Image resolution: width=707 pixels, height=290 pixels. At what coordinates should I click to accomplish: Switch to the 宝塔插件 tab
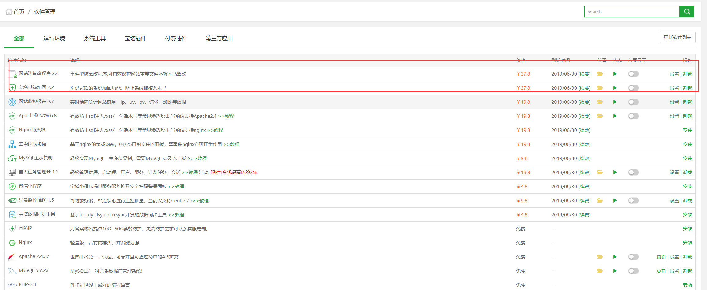(135, 39)
